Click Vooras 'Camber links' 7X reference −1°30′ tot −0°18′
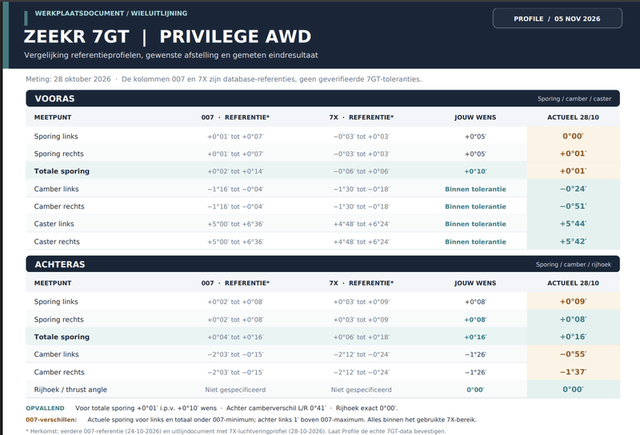Screen dimensions: 640x435 click(362, 189)
